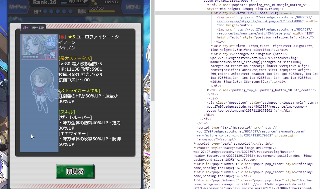The height and width of the screenshot is (189, 320).
Task: Click the シャノン character name text
Action: tap(67, 48)
